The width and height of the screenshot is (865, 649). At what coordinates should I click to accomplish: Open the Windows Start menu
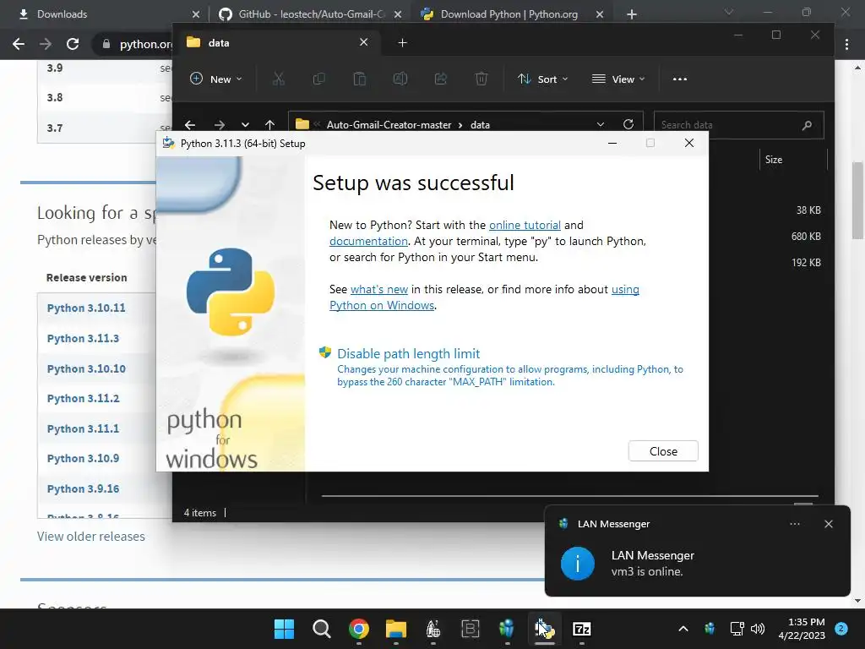pyautogui.click(x=284, y=629)
